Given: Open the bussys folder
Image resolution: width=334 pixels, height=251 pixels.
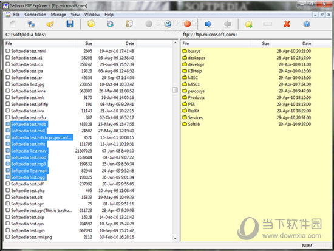Looking at the screenshot, I should pos(194,51).
